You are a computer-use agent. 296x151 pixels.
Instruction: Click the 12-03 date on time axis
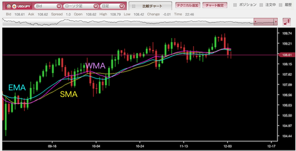click(x=228, y=145)
